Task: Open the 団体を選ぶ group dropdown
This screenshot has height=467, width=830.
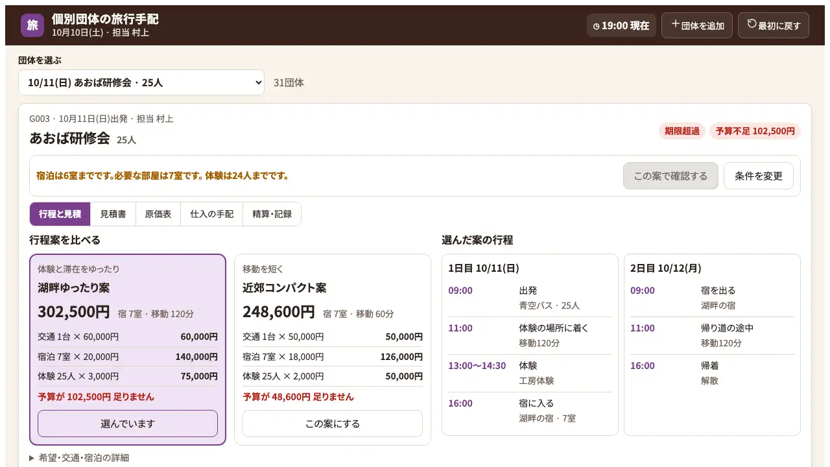Action: coord(141,82)
